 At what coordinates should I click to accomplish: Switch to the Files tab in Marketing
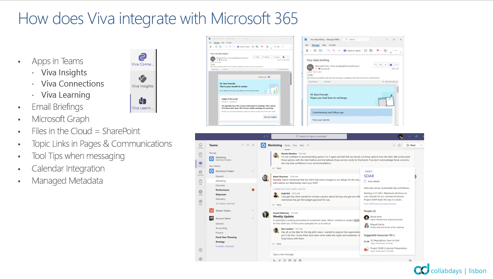coord(294,145)
